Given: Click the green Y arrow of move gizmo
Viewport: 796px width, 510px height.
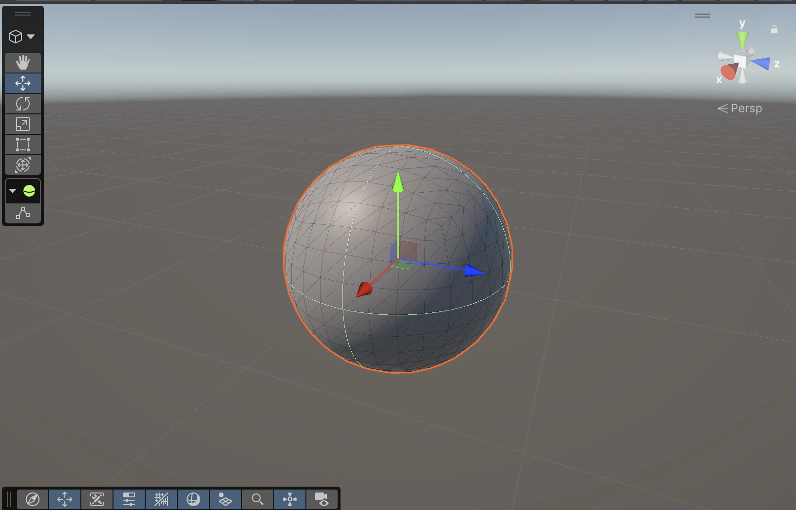Looking at the screenshot, I should (x=398, y=182).
